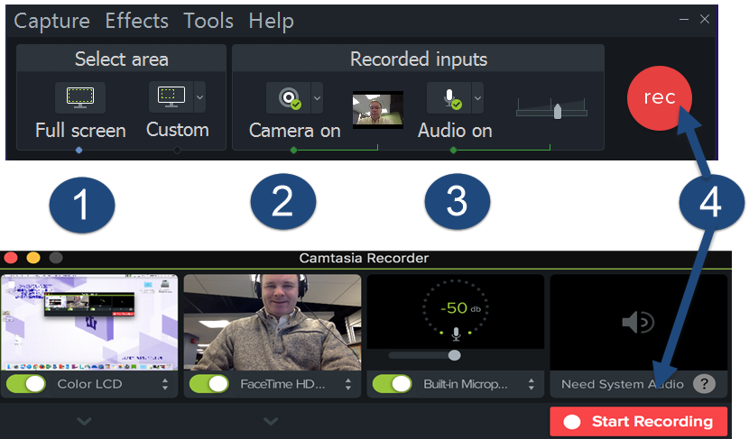Open the Capture menu
Screen dimensions: 749x439
(51, 21)
